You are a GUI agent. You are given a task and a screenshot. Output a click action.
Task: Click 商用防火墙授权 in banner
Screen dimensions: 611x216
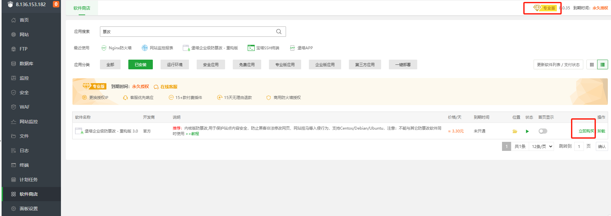pyautogui.click(x=284, y=97)
